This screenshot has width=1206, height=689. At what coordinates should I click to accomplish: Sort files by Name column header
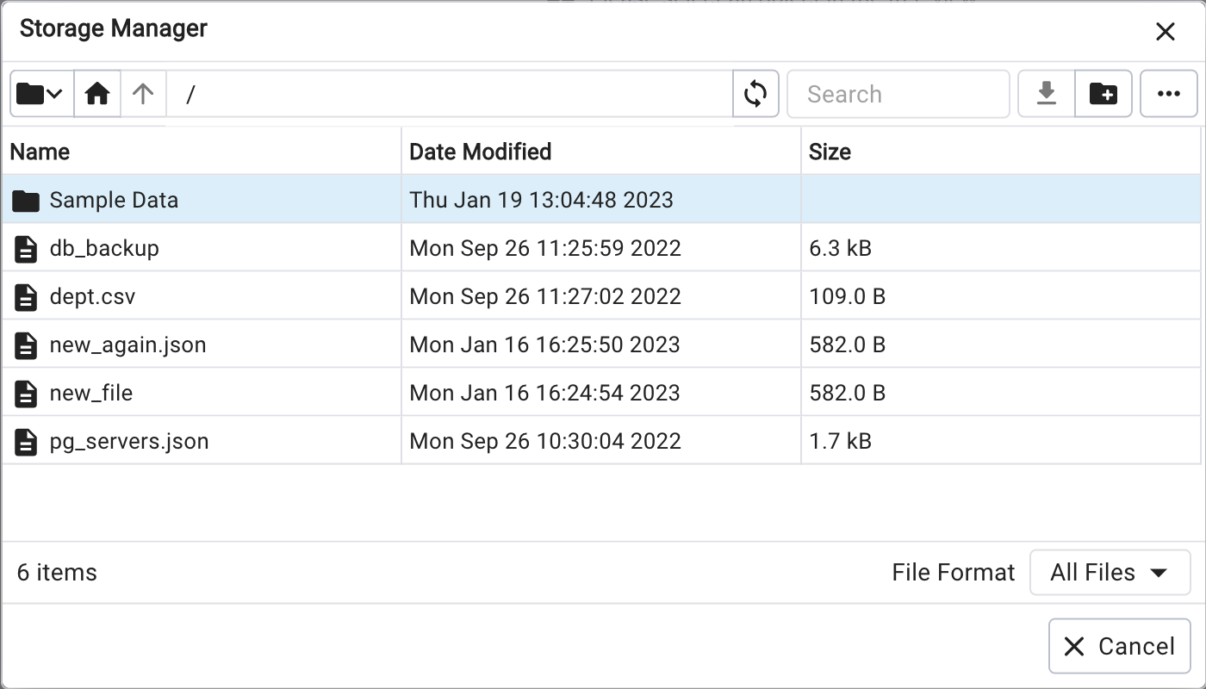(40, 152)
